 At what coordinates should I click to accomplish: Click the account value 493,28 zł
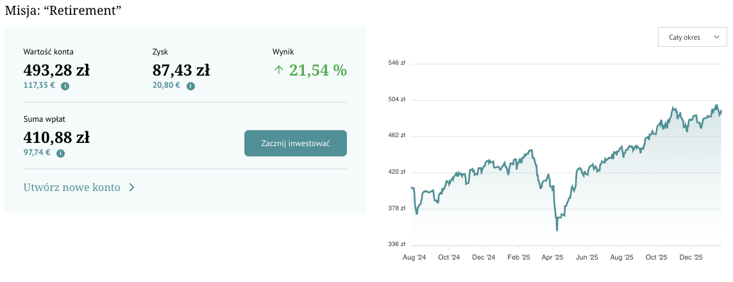57,70
